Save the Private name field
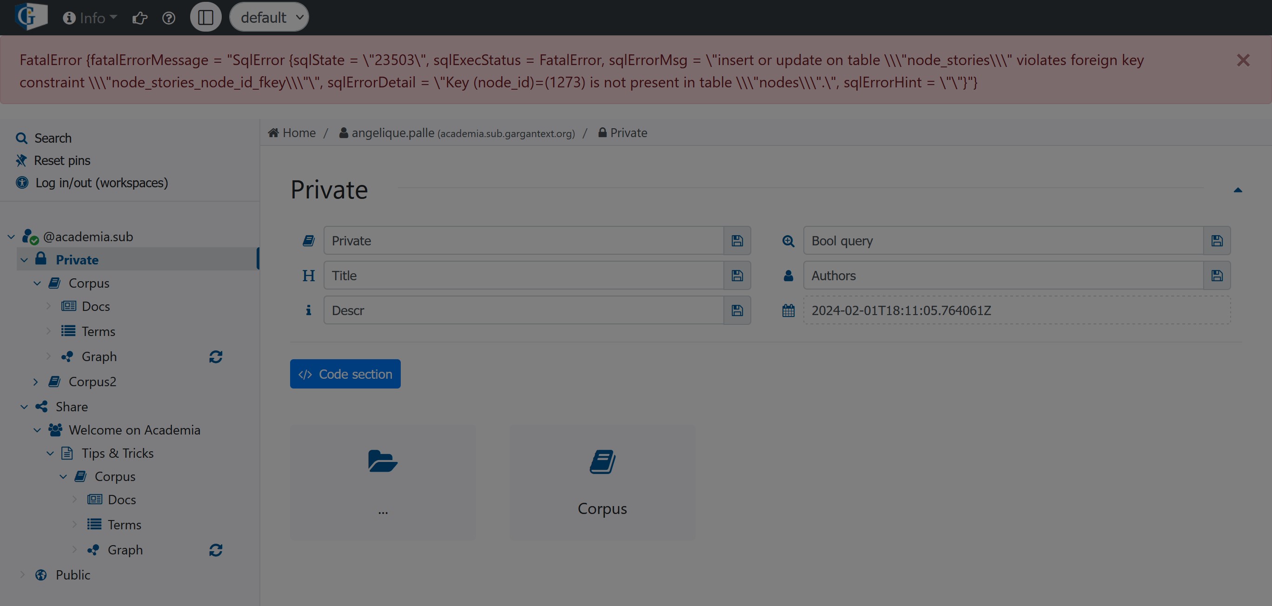Screen dimensions: 1272x606 pyautogui.click(x=737, y=240)
